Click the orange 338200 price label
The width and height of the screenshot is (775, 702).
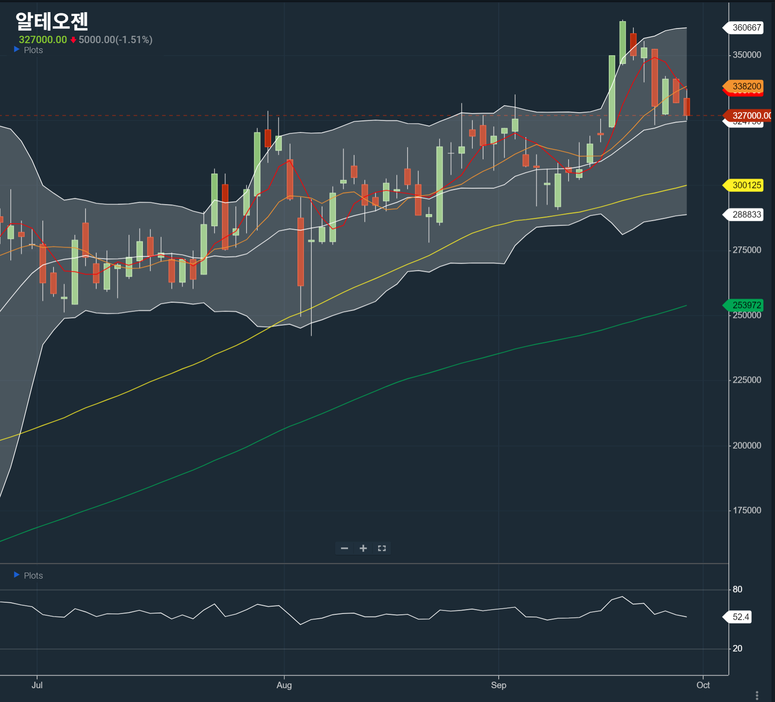[x=746, y=86]
